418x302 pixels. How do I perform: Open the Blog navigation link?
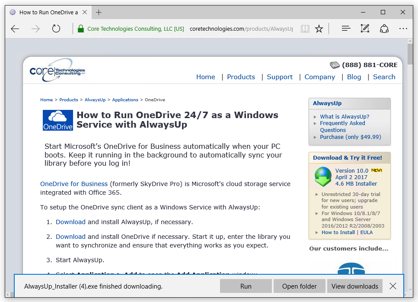tap(354, 77)
